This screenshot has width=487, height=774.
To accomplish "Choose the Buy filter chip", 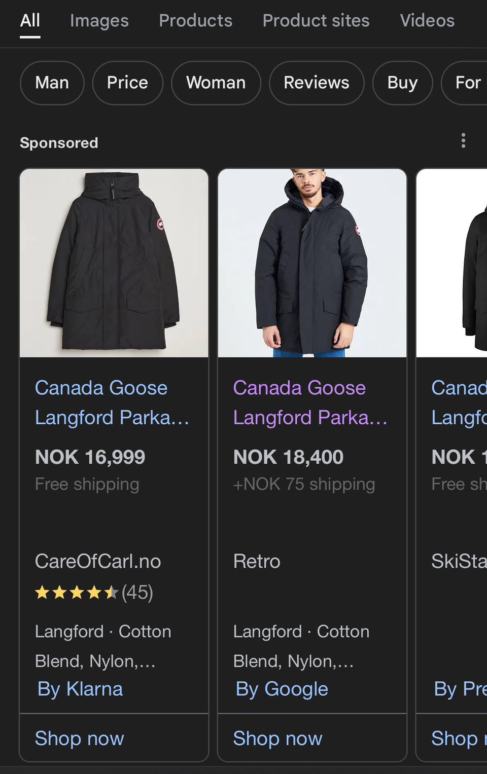I will click(x=402, y=83).
